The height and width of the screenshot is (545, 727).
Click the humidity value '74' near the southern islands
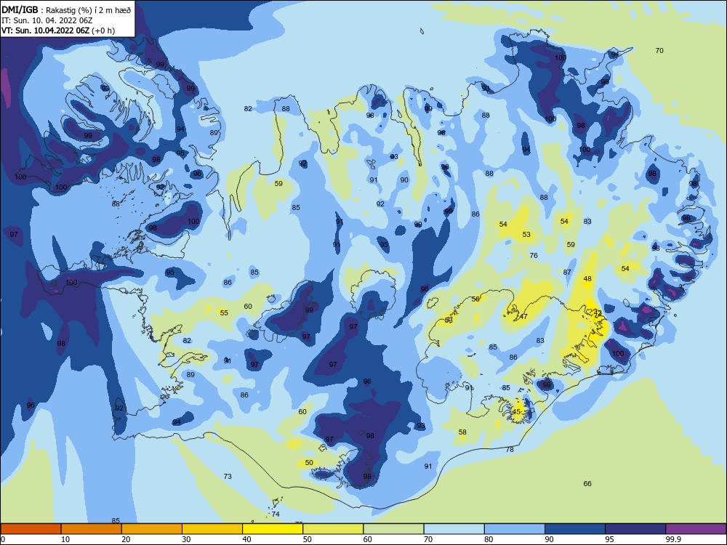coord(276,514)
